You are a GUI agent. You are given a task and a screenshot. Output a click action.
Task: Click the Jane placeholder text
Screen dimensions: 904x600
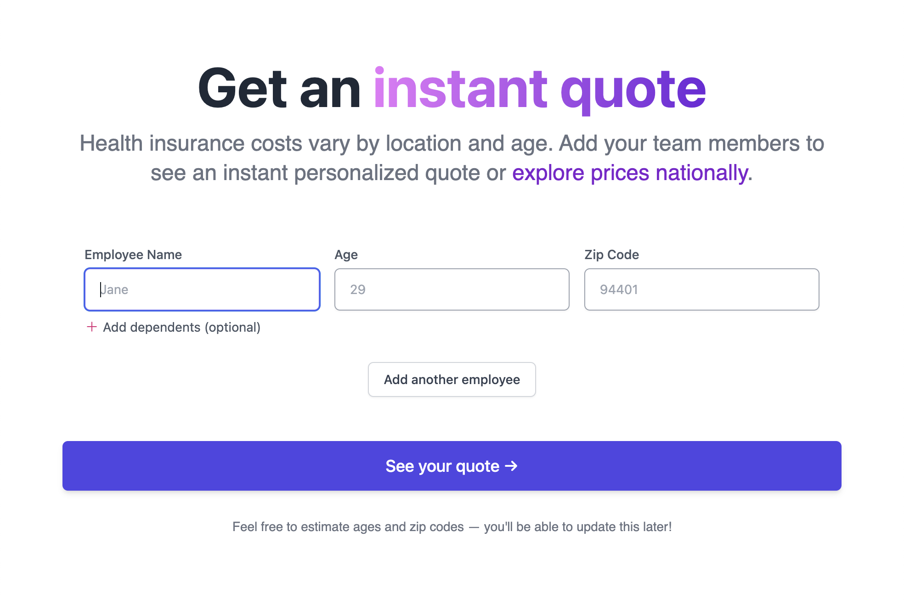(114, 289)
